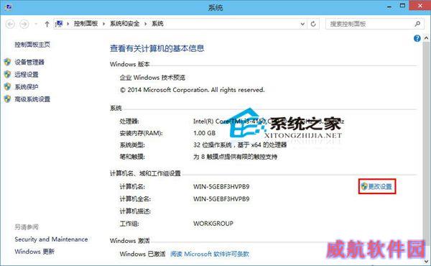
Task: Open the recent locations dropdown arrow
Action: click(x=36, y=24)
